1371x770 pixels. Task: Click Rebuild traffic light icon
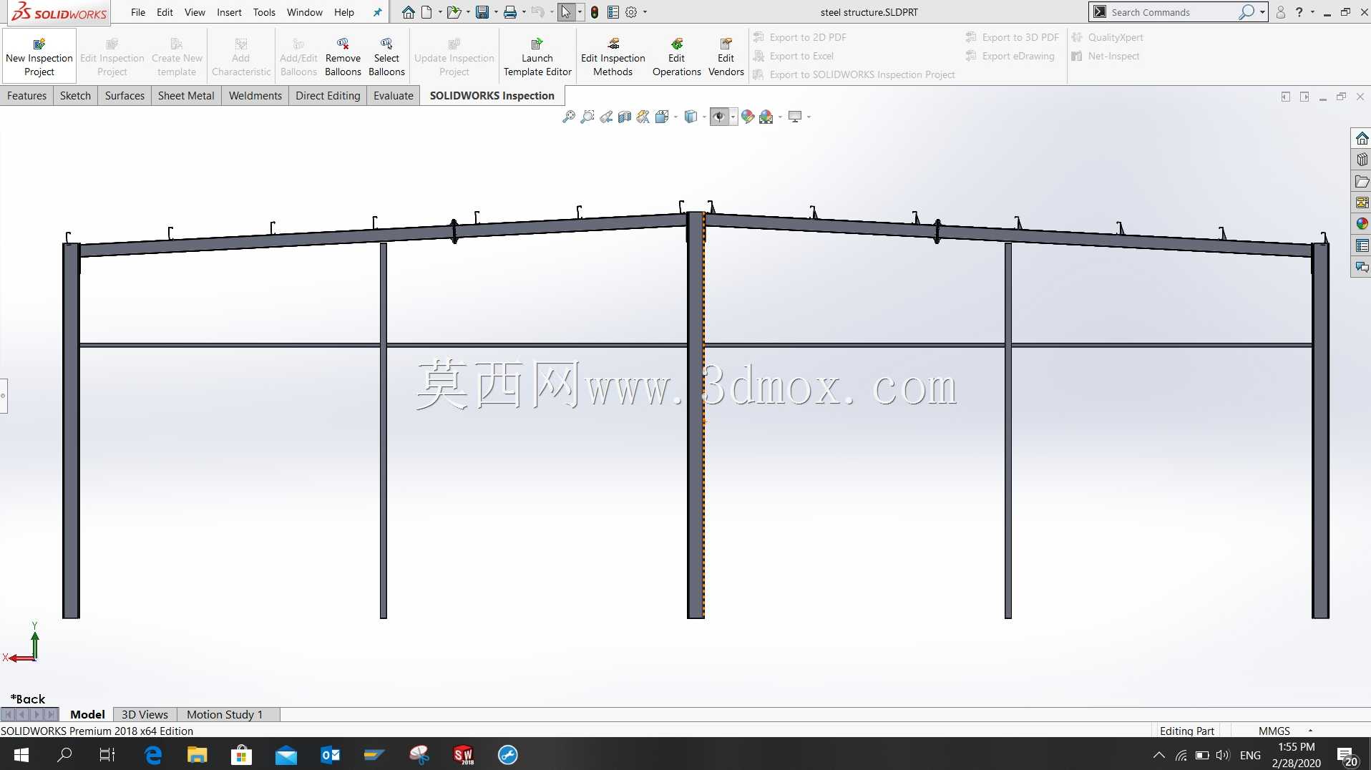595,12
